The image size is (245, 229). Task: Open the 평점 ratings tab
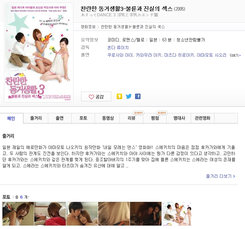tap(155, 118)
